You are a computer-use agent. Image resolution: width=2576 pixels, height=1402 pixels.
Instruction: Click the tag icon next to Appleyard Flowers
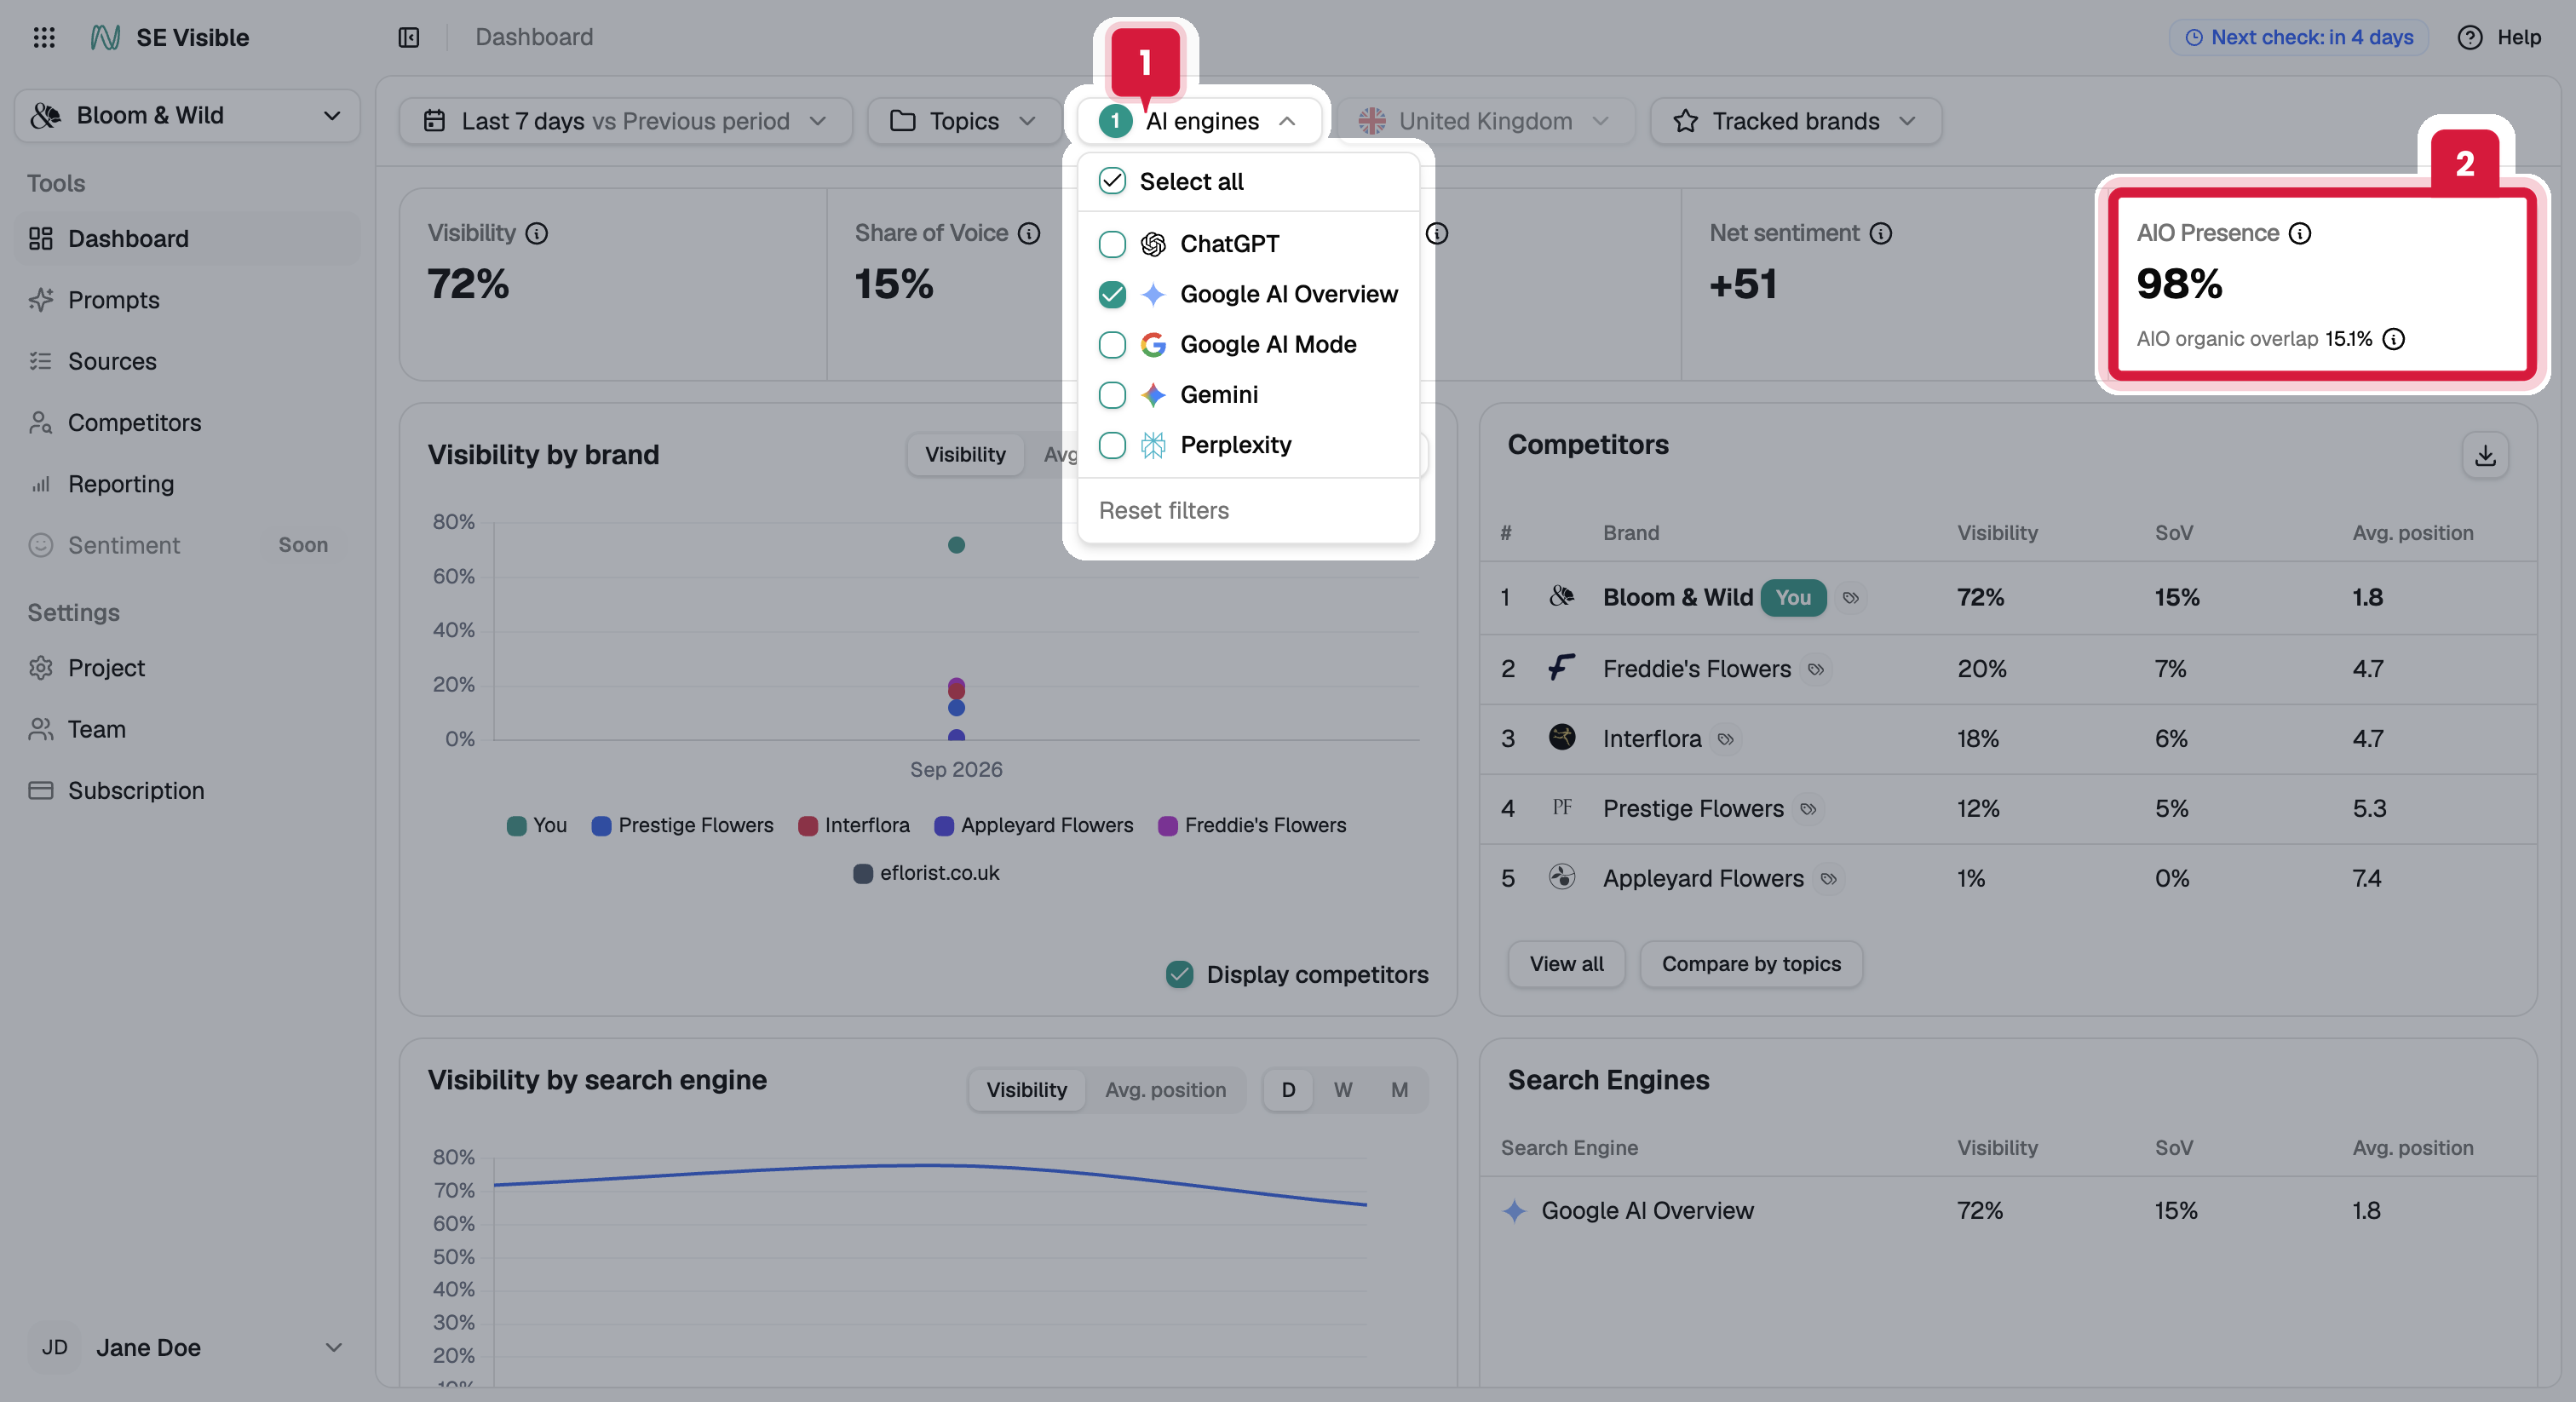click(x=1828, y=879)
